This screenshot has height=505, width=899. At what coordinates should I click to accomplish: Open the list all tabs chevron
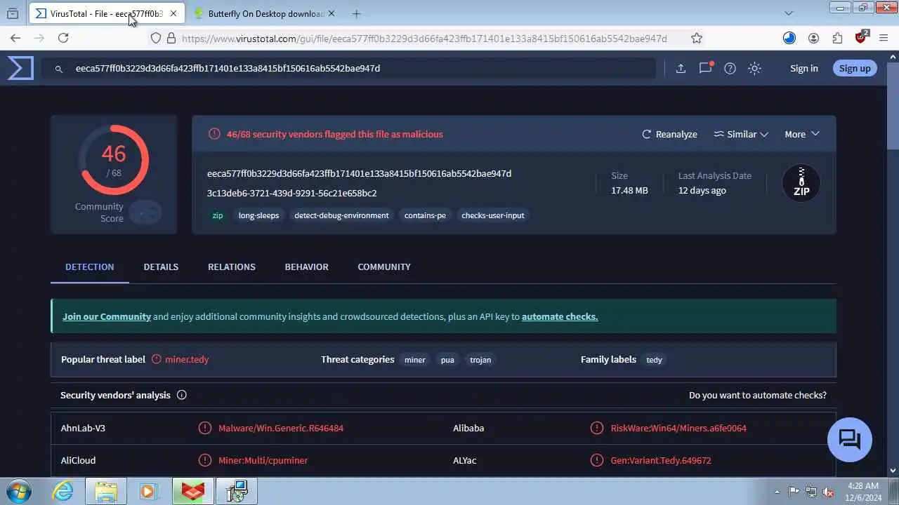click(789, 13)
